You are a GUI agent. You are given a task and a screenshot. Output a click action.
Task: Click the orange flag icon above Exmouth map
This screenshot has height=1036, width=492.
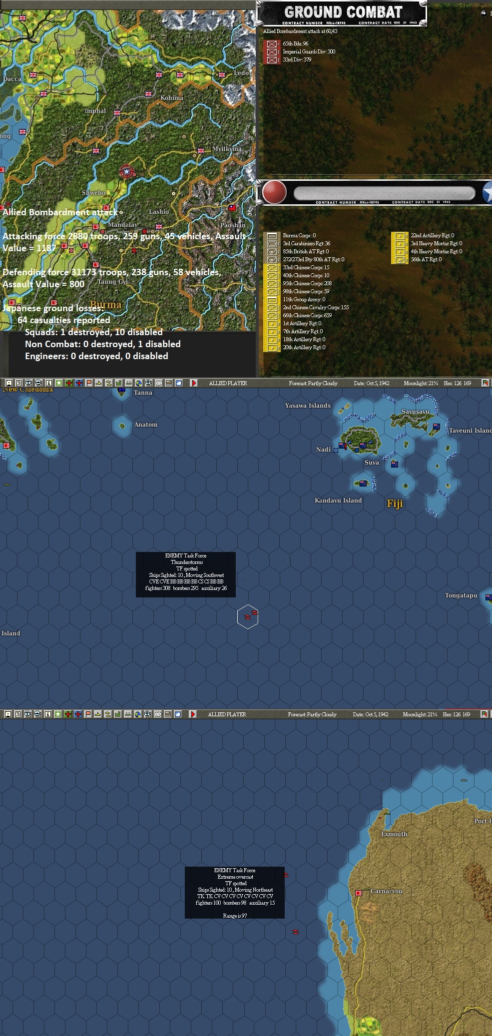point(88,714)
